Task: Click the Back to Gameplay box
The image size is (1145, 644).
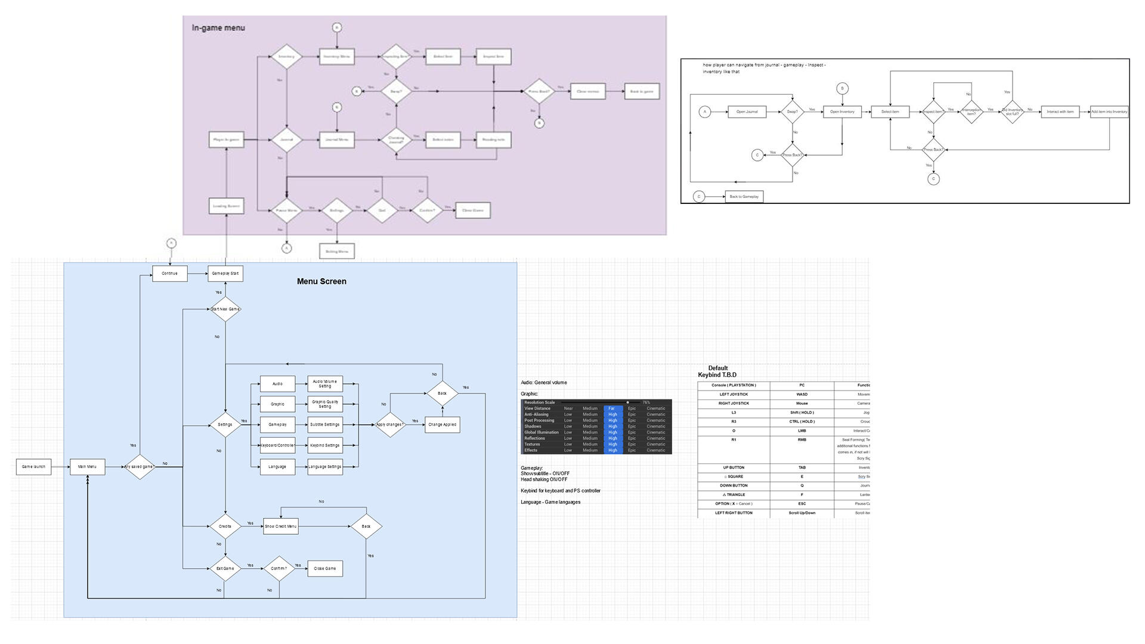Action: pyautogui.click(x=744, y=197)
